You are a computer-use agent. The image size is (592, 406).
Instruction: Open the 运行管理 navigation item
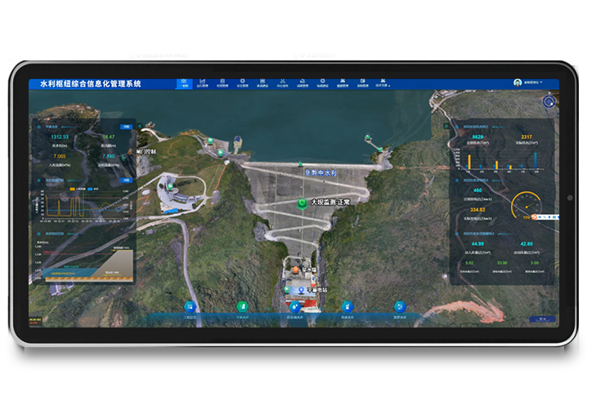tap(204, 82)
